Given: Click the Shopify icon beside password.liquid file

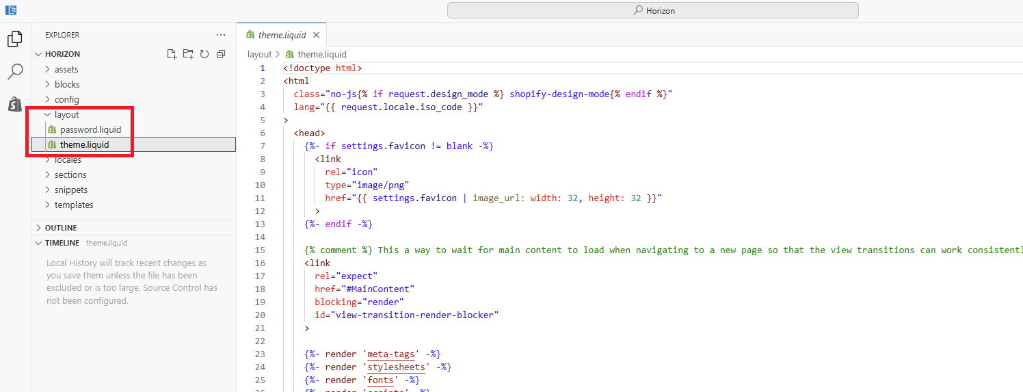Looking at the screenshot, I should coord(52,130).
